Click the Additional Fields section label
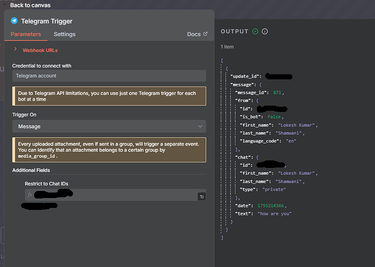The width and height of the screenshot is (375, 267). pyautogui.click(x=31, y=170)
